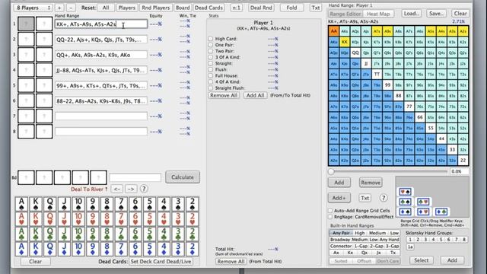Screen dimensions: 487x274
Task: Pick the King of spades deck card
Action: (36, 205)
